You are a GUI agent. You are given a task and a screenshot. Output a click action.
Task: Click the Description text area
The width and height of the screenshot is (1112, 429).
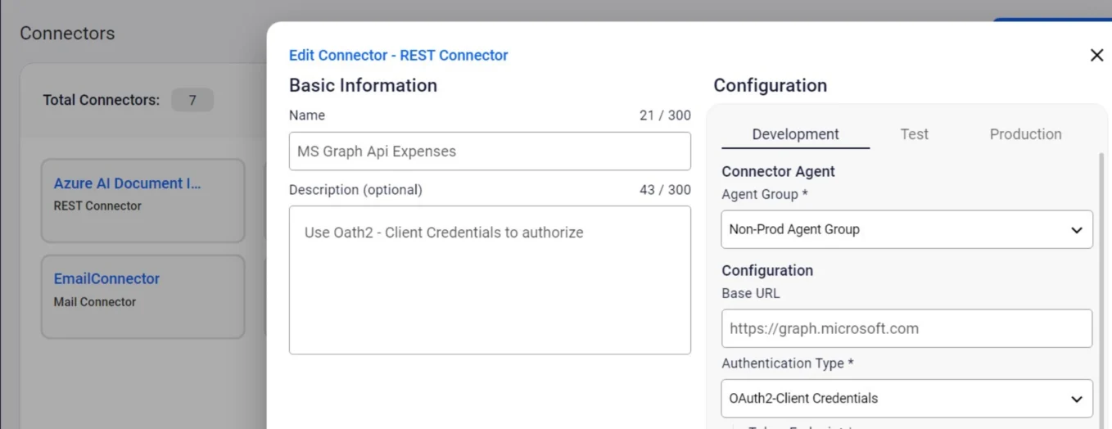[x=490, y=280]
